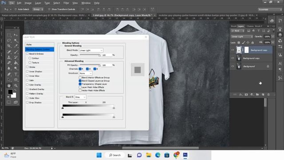
Task: Open the Blend If Gray dropdown
Action: (80, 97)
